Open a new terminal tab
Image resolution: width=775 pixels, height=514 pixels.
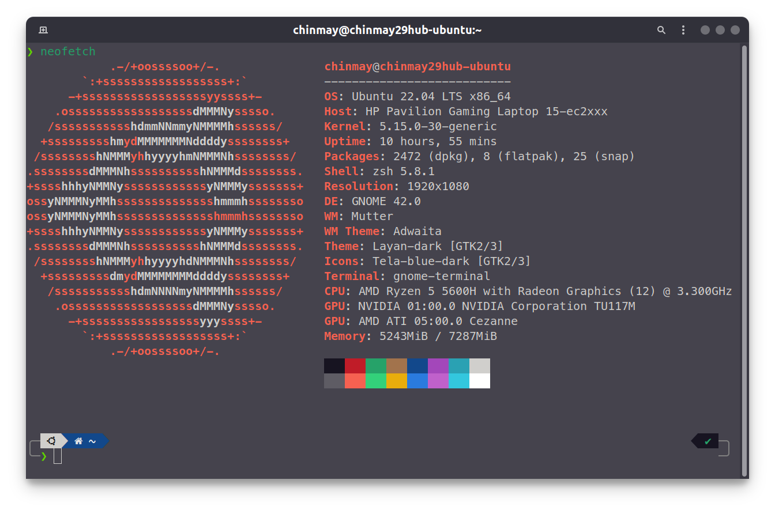click(43, 29)
